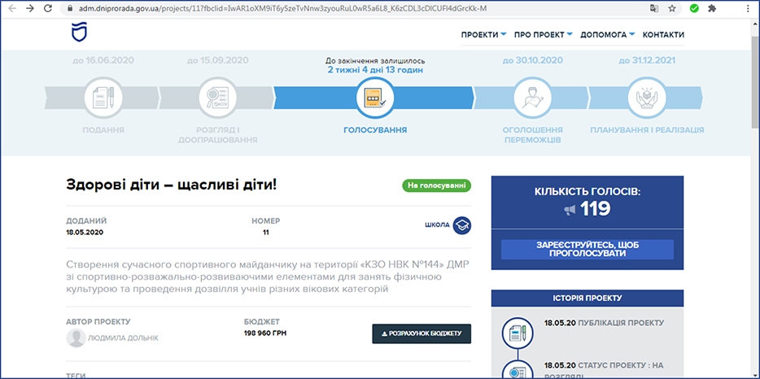760x379 pixels.
Task: Click the Оголошення переможців label
Action: [532, 135]
